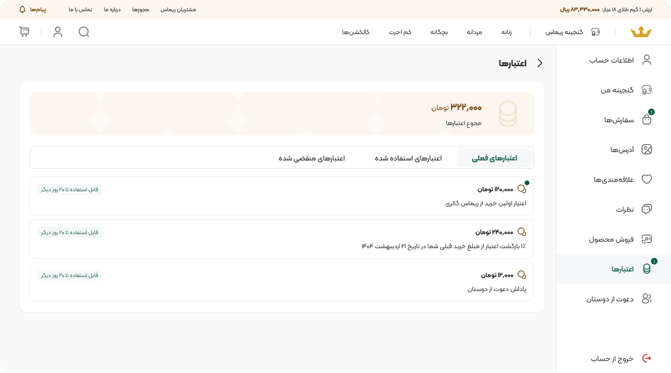Click the notification bell icon

click(x=22, y=9)
